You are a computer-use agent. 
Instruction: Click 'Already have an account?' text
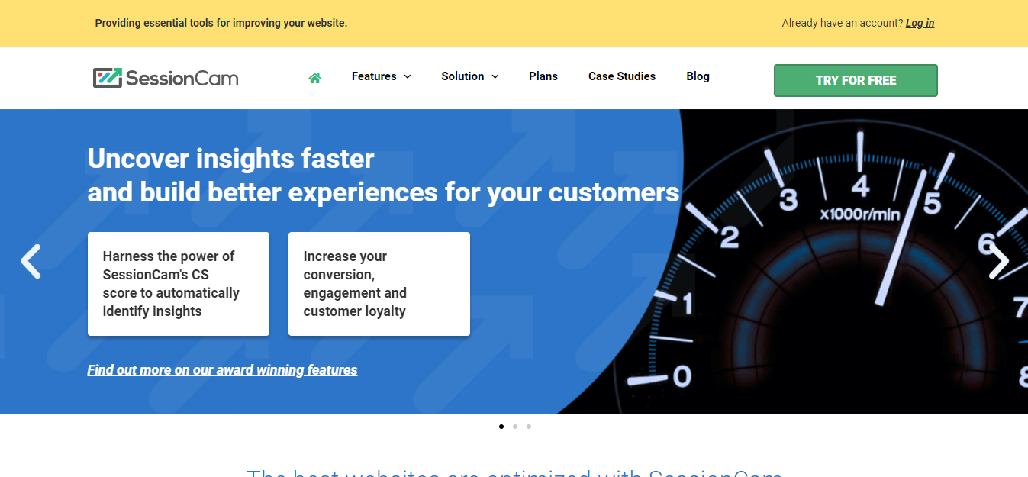pos(843,23)
